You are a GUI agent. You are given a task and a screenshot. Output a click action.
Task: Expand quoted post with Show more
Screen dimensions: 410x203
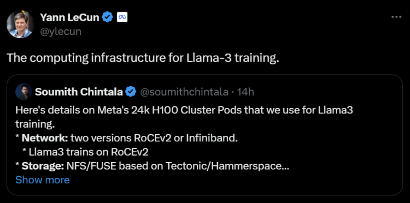[43, 180]
